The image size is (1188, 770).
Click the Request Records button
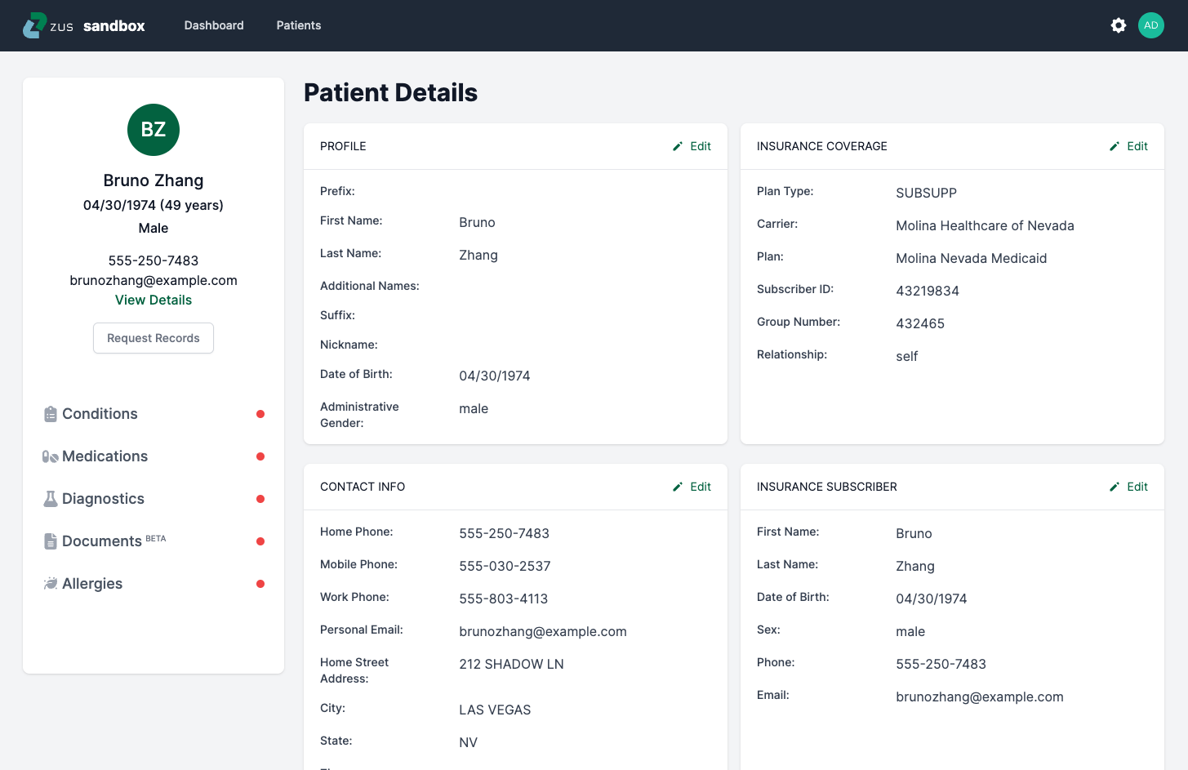(x=154, y=338)
